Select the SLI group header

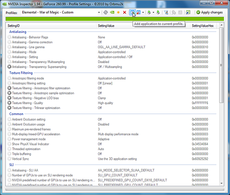coord(11,165)
